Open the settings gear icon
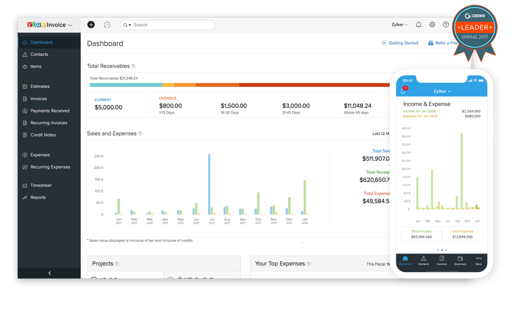Screen dimensions: 521x310 [x=432, y=25]
